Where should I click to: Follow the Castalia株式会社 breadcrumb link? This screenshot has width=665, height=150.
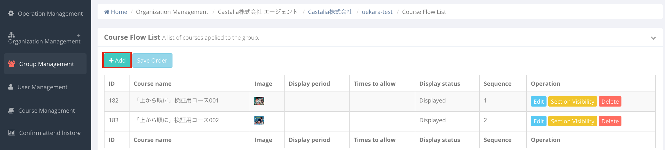point(330,12)
